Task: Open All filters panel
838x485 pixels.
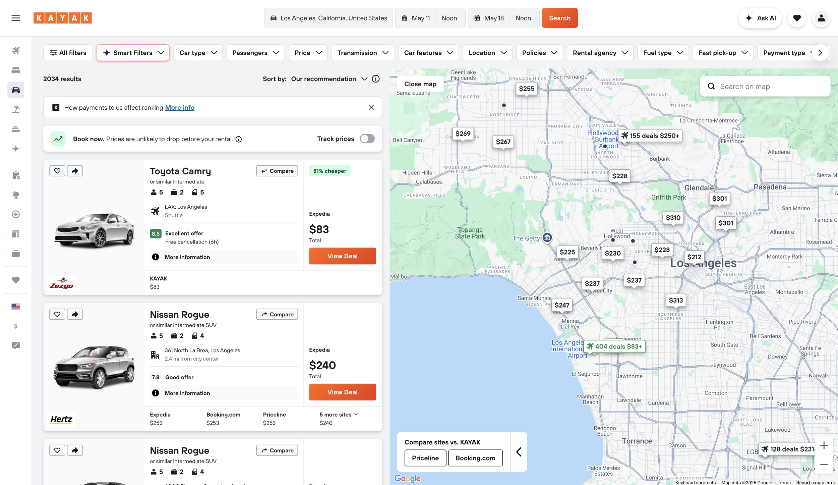Action: (68, 53)
